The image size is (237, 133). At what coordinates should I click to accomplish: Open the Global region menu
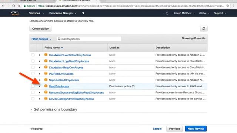point(204,13)
